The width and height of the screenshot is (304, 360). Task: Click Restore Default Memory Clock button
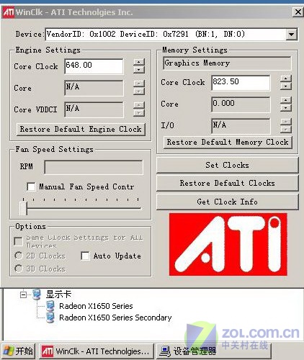point(228,142)
